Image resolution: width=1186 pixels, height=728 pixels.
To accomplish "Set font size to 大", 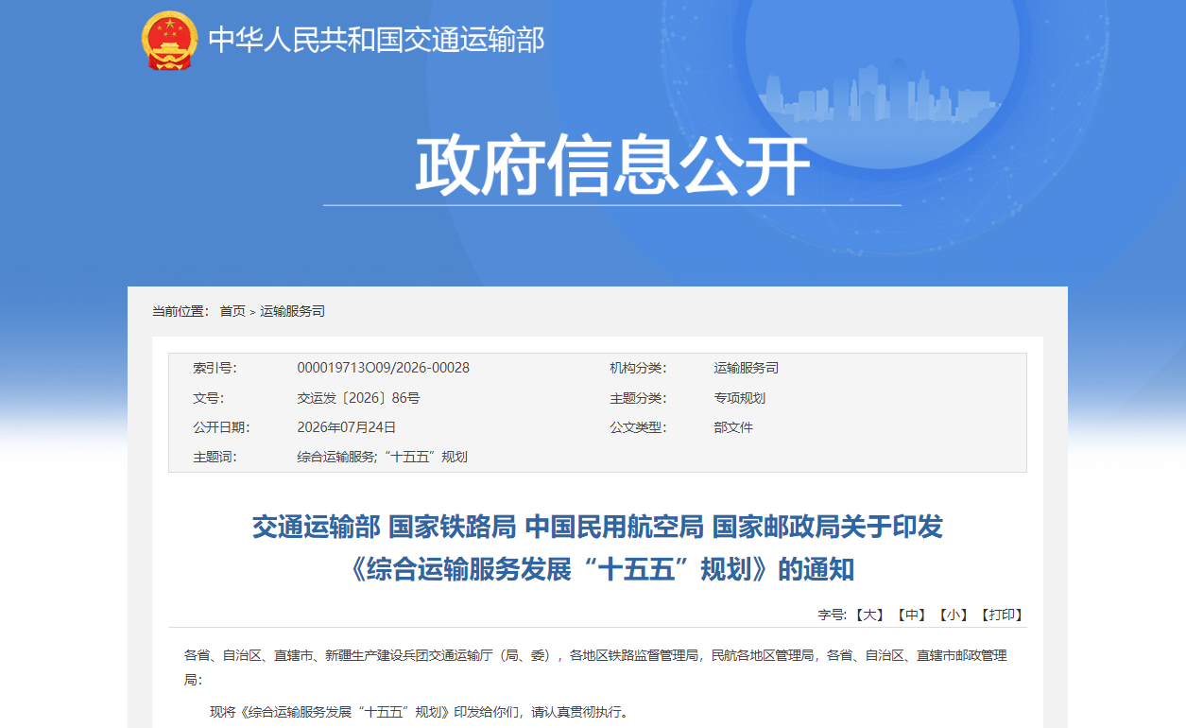I will coord(868,615).
